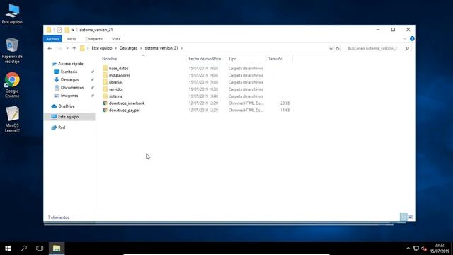Viewport: 453px width, 255px height.
Task: Click folder icon in Explorer title bar
Action: [49, 30]
